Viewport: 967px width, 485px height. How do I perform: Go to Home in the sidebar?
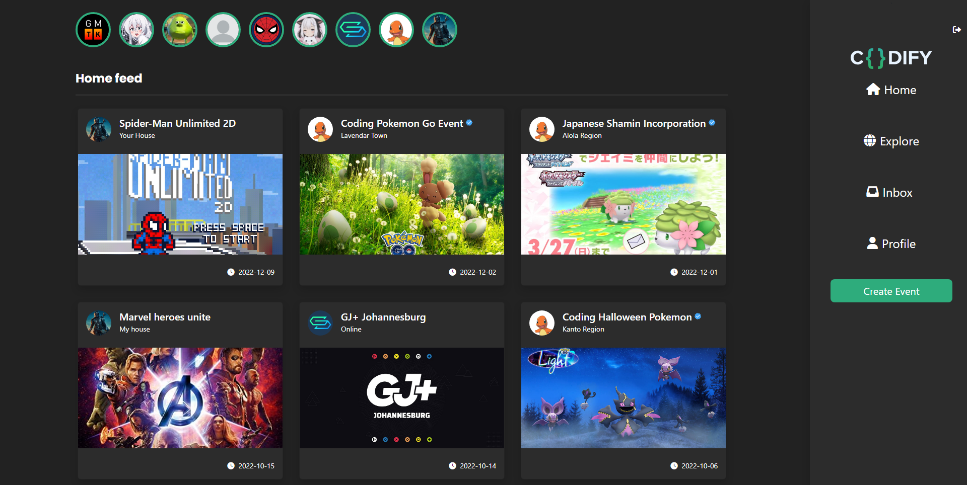point(891,90)
